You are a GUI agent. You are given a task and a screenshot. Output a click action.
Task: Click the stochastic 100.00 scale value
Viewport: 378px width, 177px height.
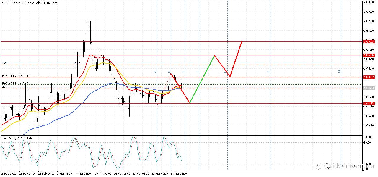click(368, 137)
